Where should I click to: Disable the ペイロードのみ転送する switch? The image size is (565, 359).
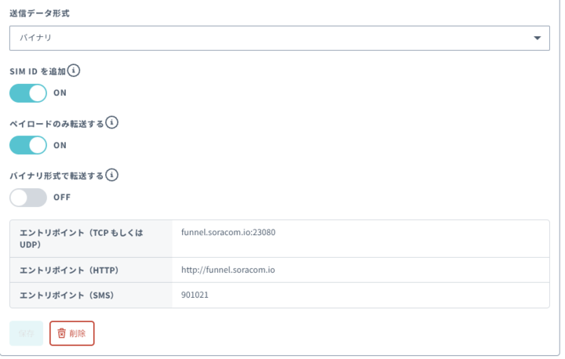(28, 145)
